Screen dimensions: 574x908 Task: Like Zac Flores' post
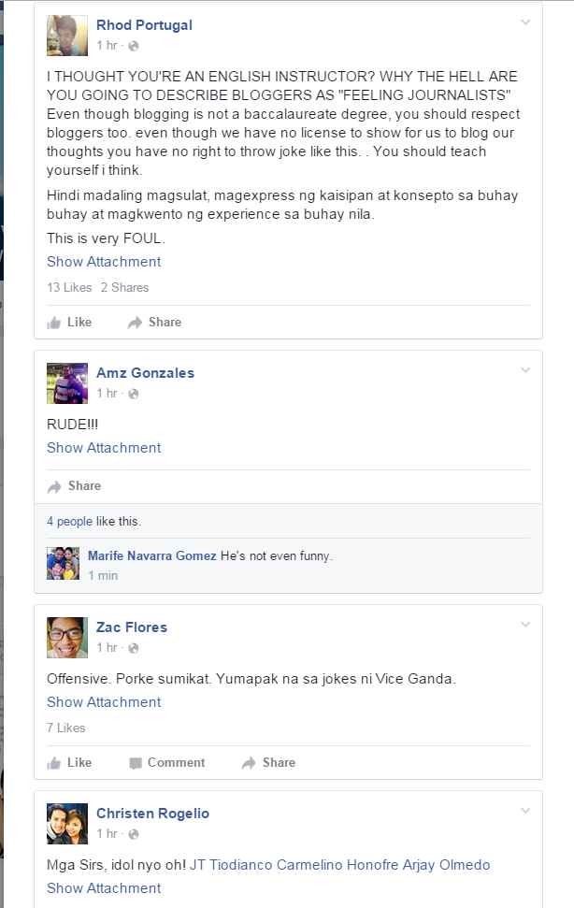69,763
